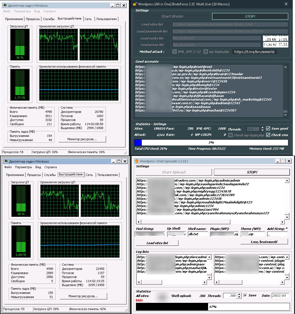Uncheck the Save good checkbox
Viewport: 295px width, 314px height.
tap(268, 128)
